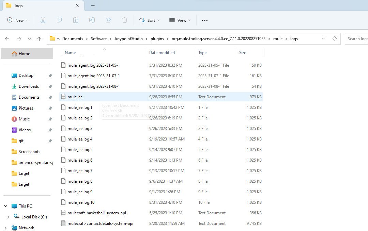The height and width of the screenshot is (231, 368).
Task: Close the logs tab
Action: [x=77, y=6]
